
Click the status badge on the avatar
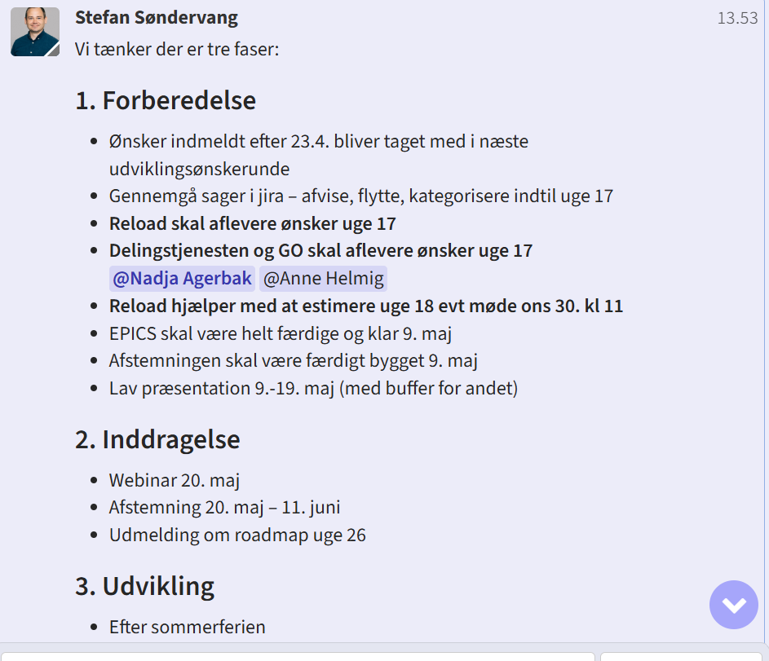click(x=53, y=50)
